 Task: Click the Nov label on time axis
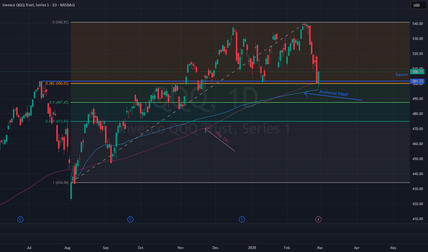tap(180, 247)
